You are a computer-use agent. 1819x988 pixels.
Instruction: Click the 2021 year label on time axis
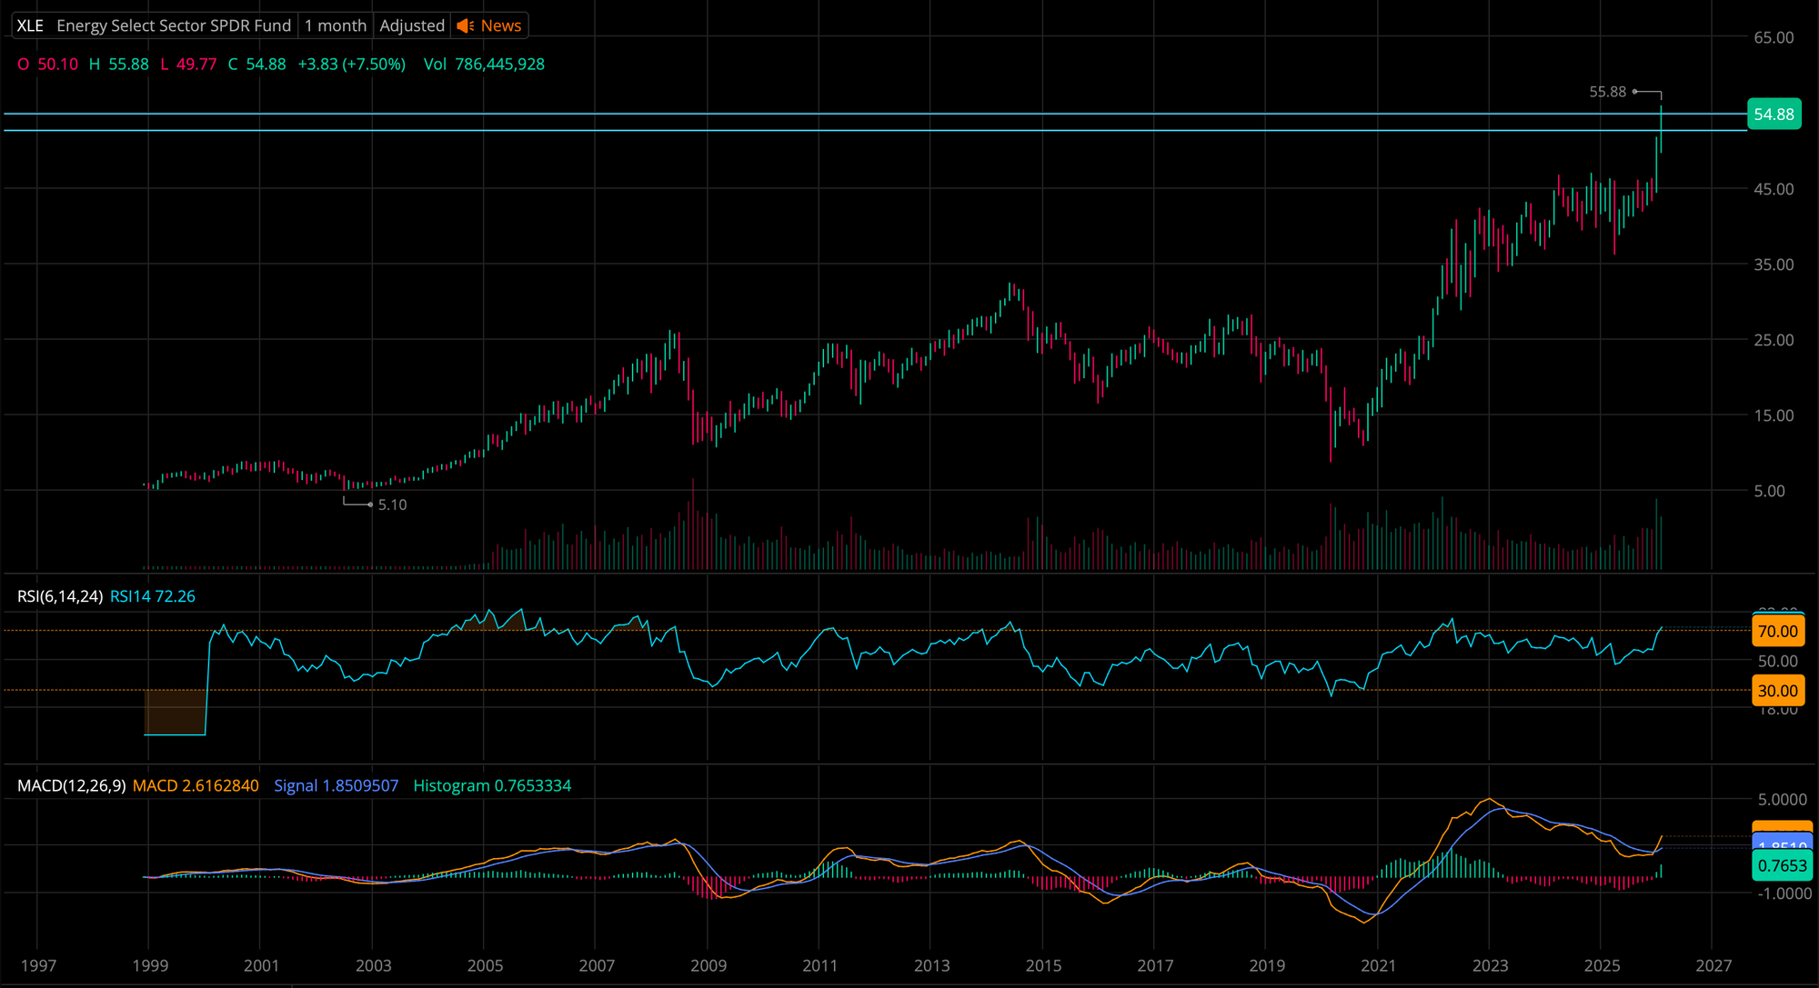1378,965
